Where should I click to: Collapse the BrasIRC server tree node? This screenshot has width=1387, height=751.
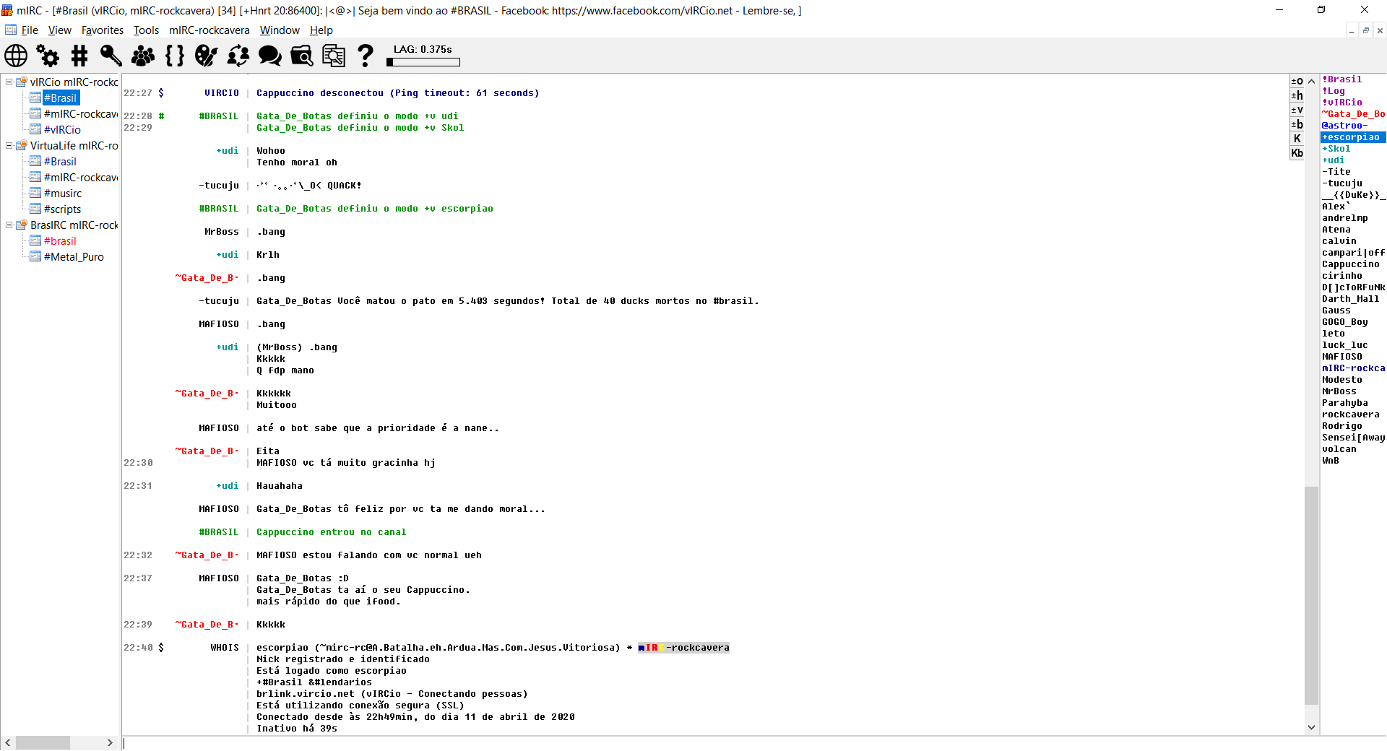(x=9, y=225)
